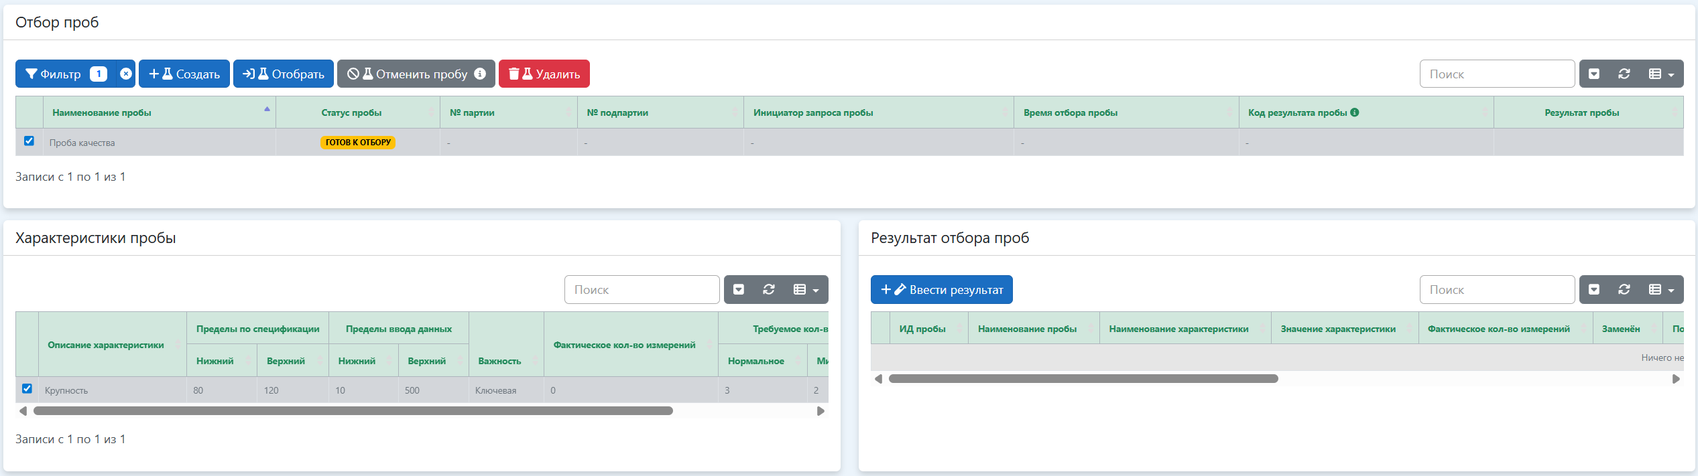Click the red Удалить button

544,74
